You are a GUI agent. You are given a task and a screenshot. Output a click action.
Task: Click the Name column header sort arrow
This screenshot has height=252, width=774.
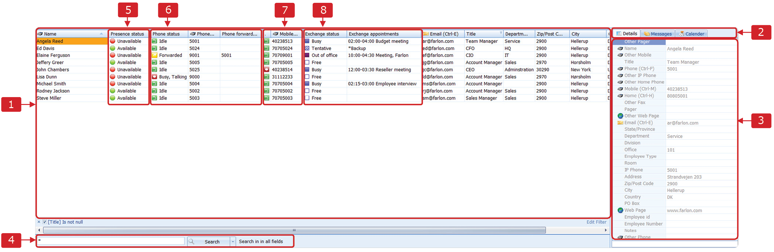tap(101, 34)
